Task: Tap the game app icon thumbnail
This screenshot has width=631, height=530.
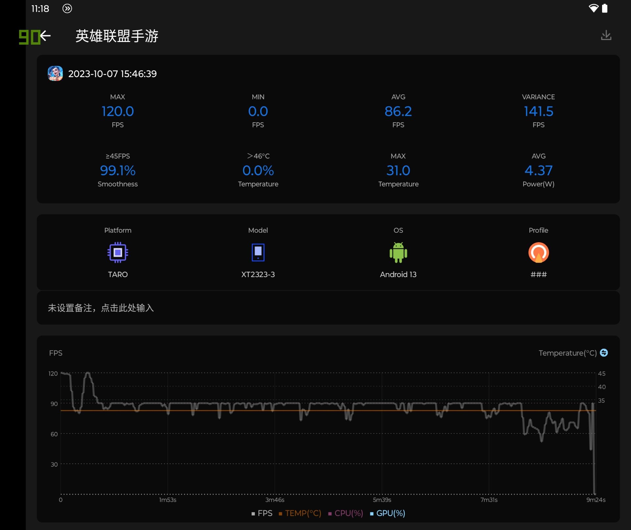Action: 55,74
